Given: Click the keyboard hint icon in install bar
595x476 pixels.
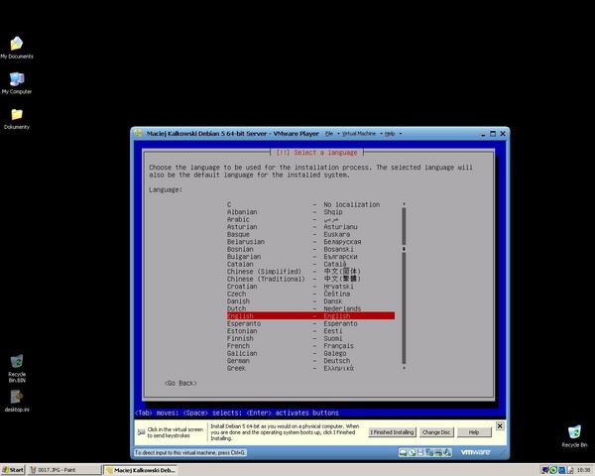Looking at the screenshot, I should coord(141,432).
